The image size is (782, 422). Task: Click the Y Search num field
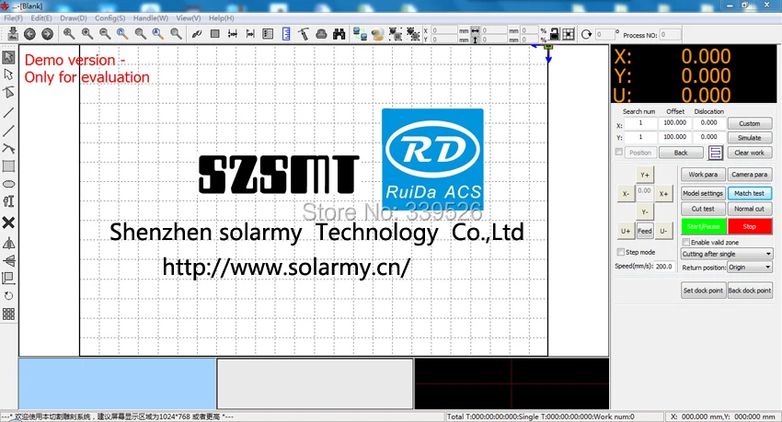pos(640,137)
